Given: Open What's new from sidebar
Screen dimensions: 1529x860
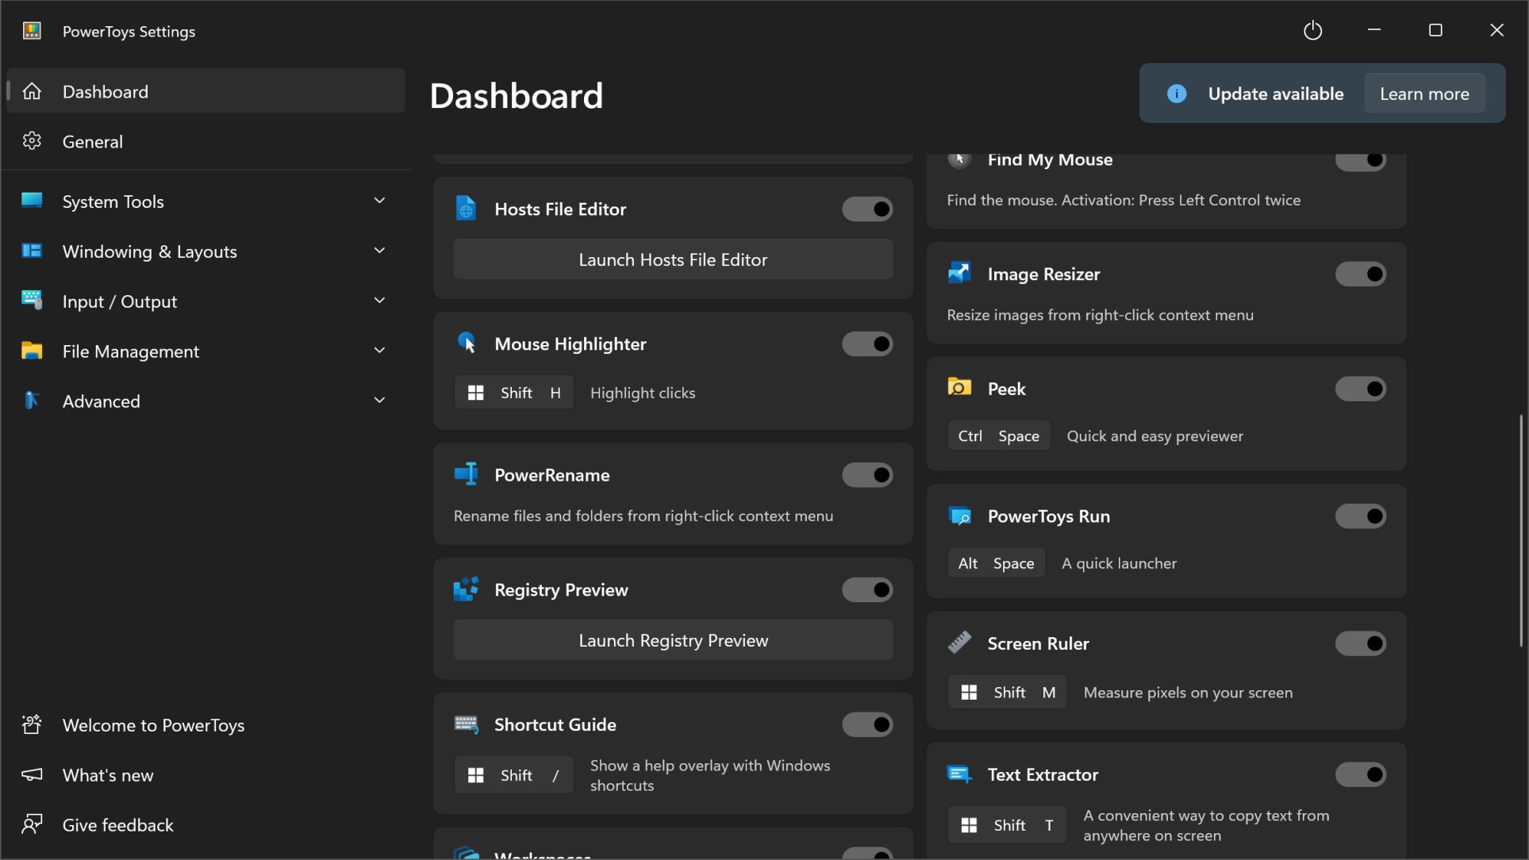Looking at the screenshot, I should pos(108,775).
